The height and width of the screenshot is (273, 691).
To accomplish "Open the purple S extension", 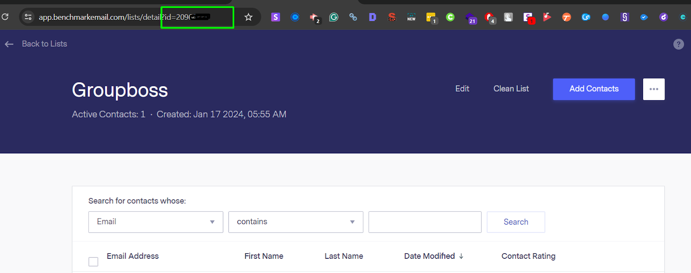I will coord(276,17).
